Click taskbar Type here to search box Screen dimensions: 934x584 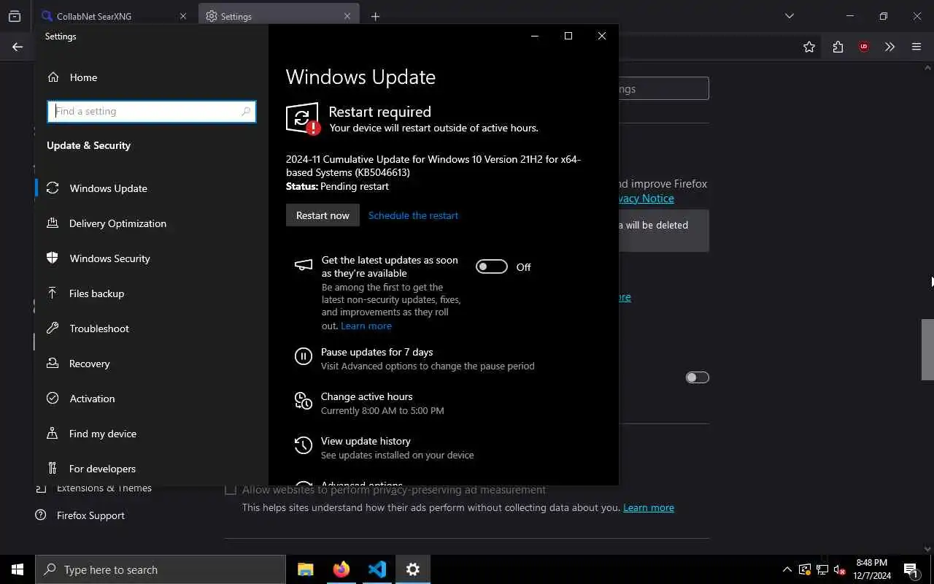[161, 569]
